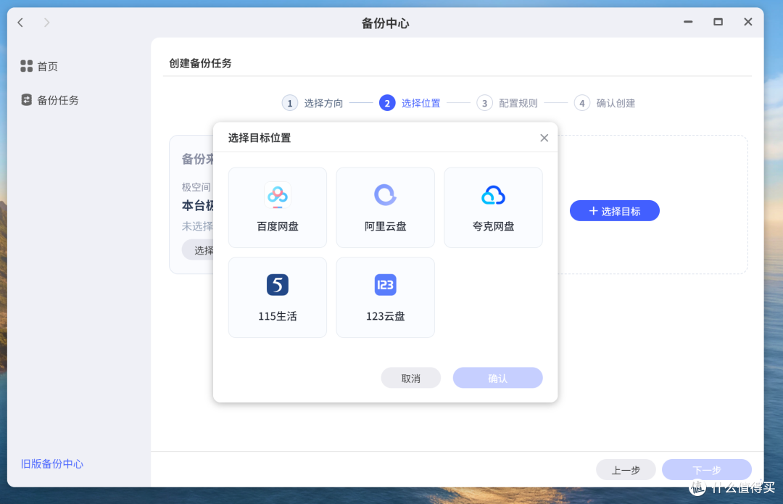Screen dimensions: 783x504
Task: Close the 备份中心 window
Action: (747, 22)
